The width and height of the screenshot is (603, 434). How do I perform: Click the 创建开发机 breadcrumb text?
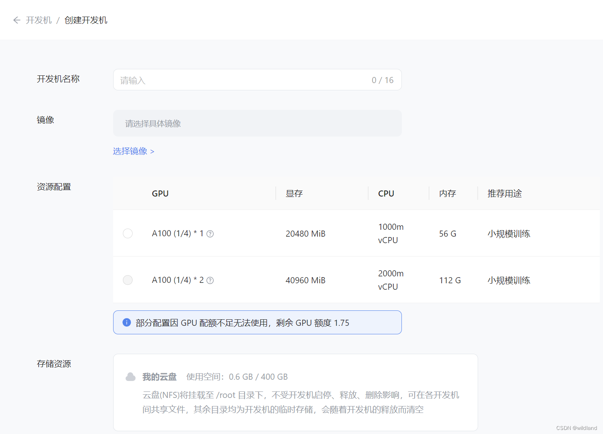pyautogui.click(x=86, y=20)
